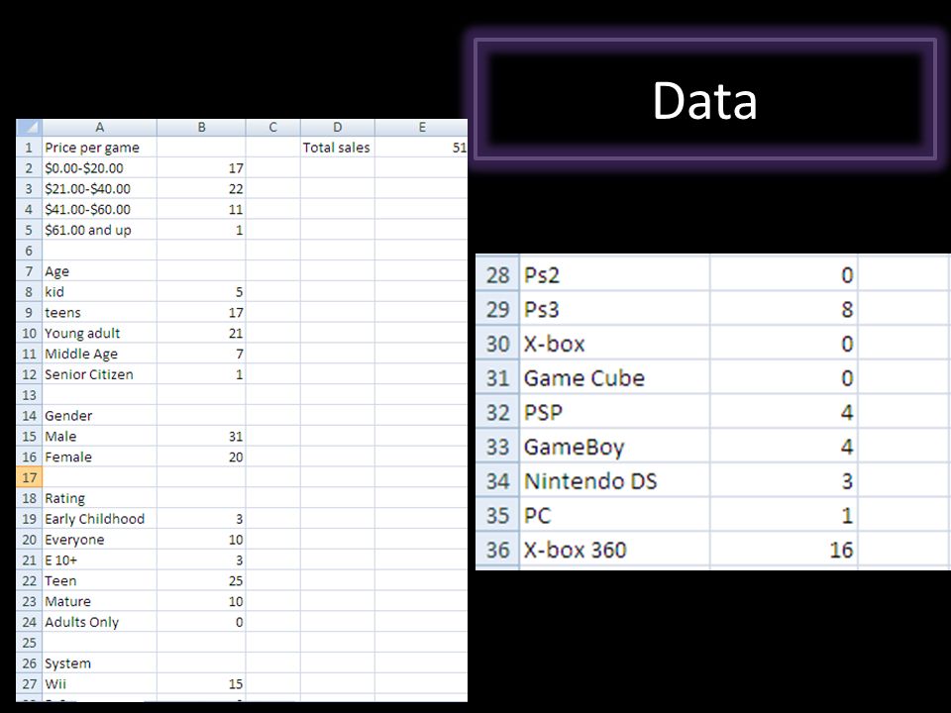Click the 'Nintendo DS' cell

tap(614, 481)
